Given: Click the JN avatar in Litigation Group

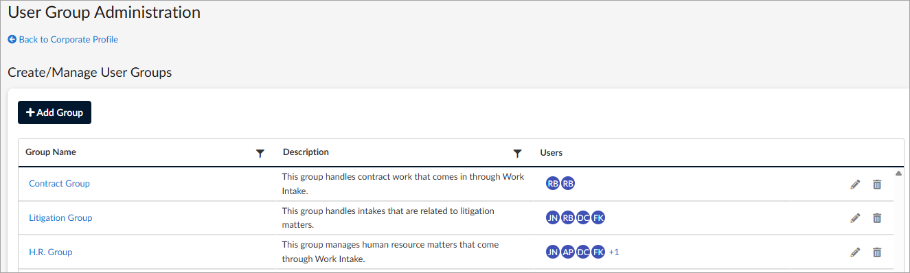Looking at the screenshot, I should [552, 218].
